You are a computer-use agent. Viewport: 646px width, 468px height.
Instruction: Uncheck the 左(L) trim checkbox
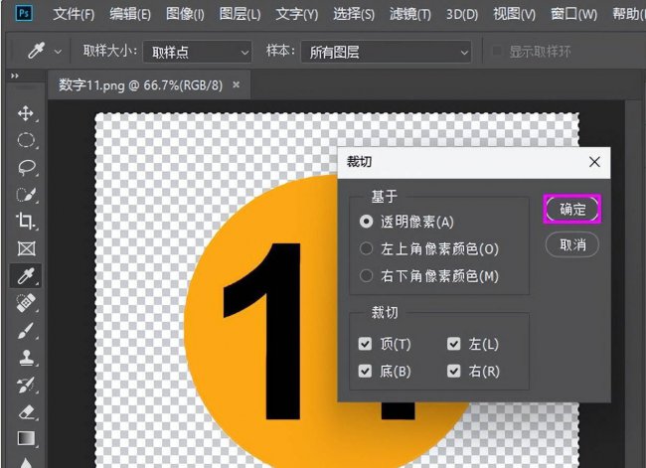click(x=453, y=344)
